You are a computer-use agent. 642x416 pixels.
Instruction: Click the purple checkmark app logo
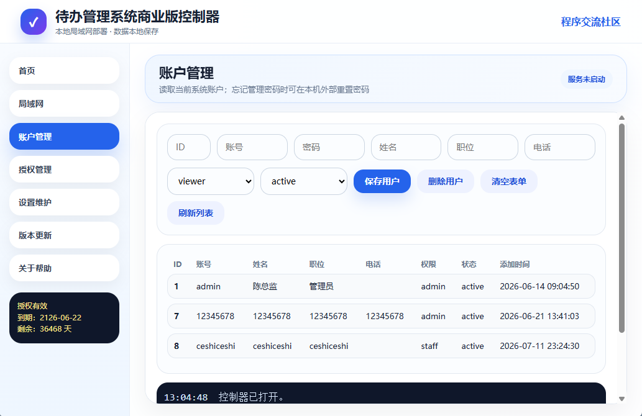34,22
